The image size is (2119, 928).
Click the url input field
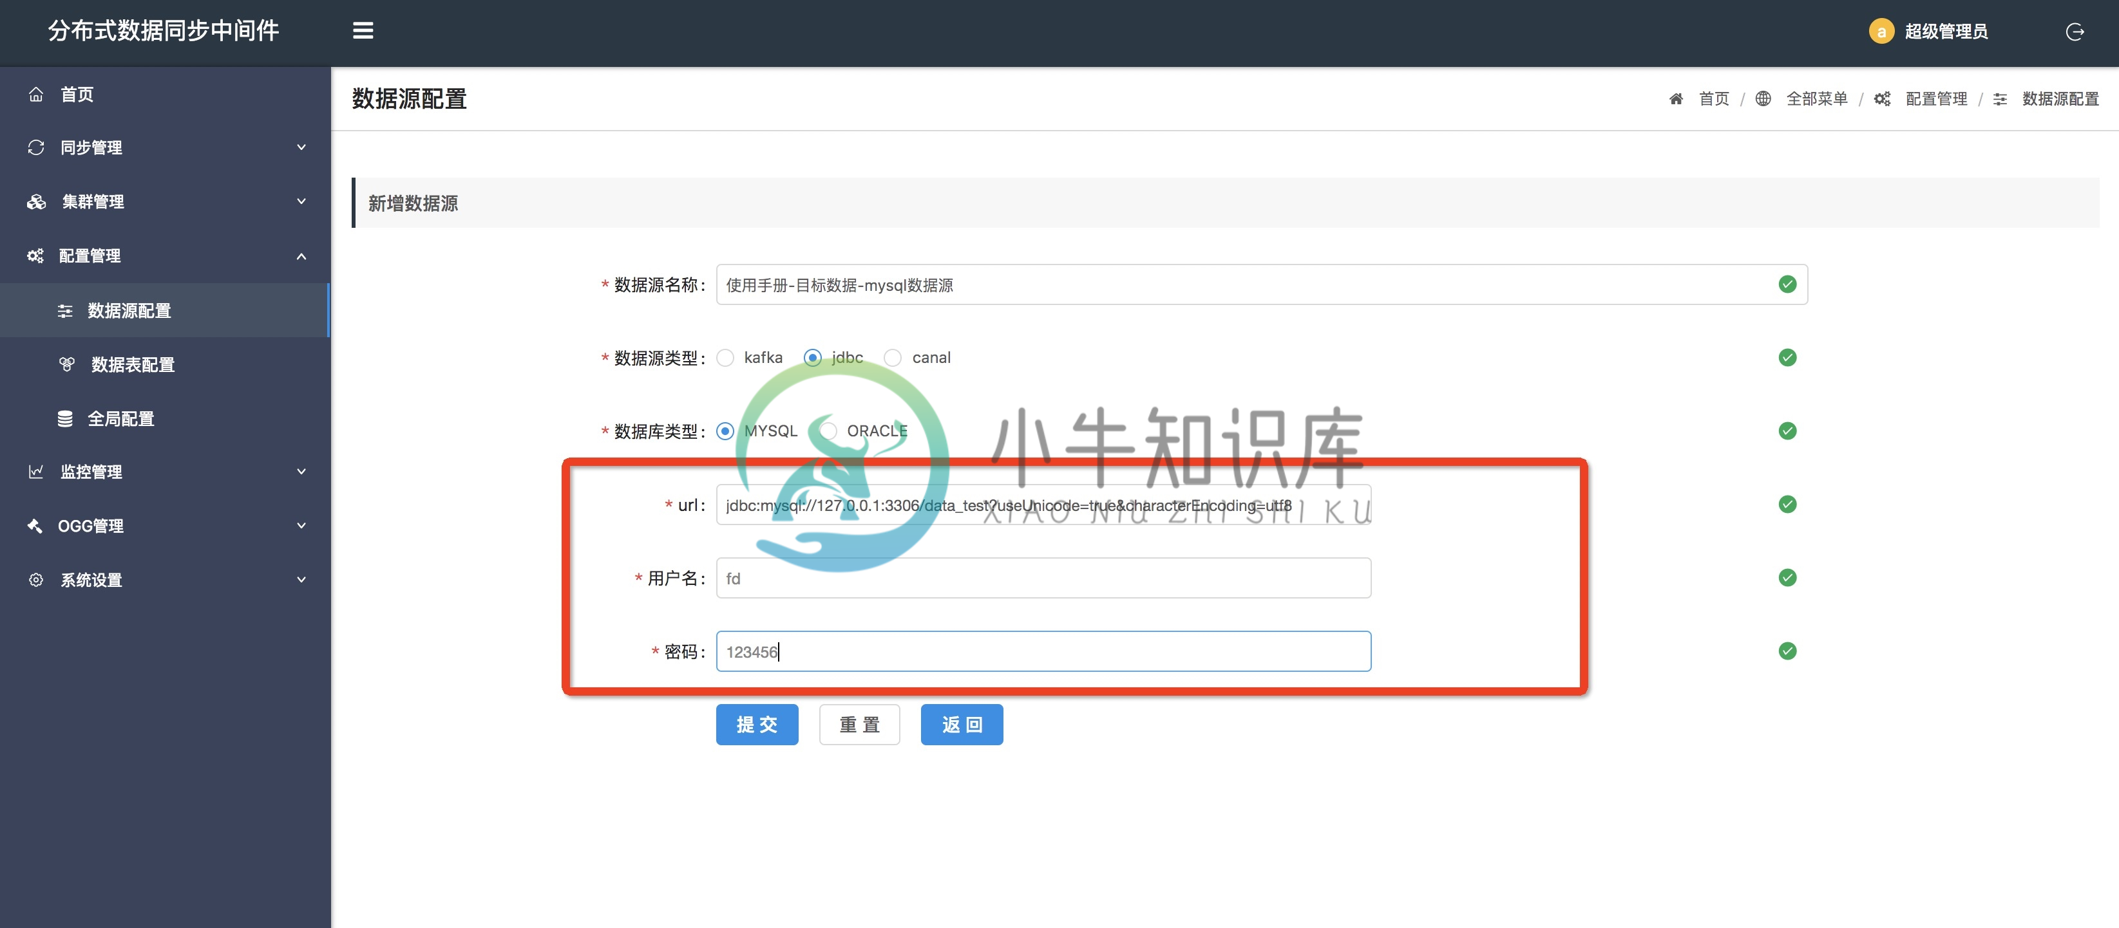click(1043, 505)
